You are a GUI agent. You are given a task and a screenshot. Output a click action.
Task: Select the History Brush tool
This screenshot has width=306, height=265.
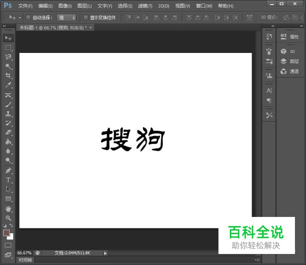pos(8,123)
